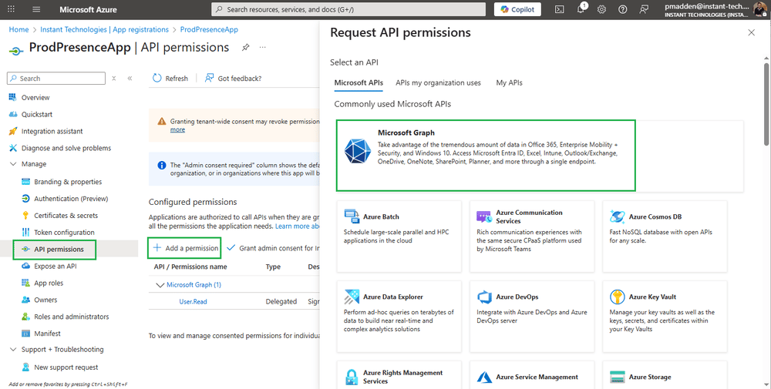Screen dimensions: 771x389
Task: Click the Type column header
Action: click(273, 267)
